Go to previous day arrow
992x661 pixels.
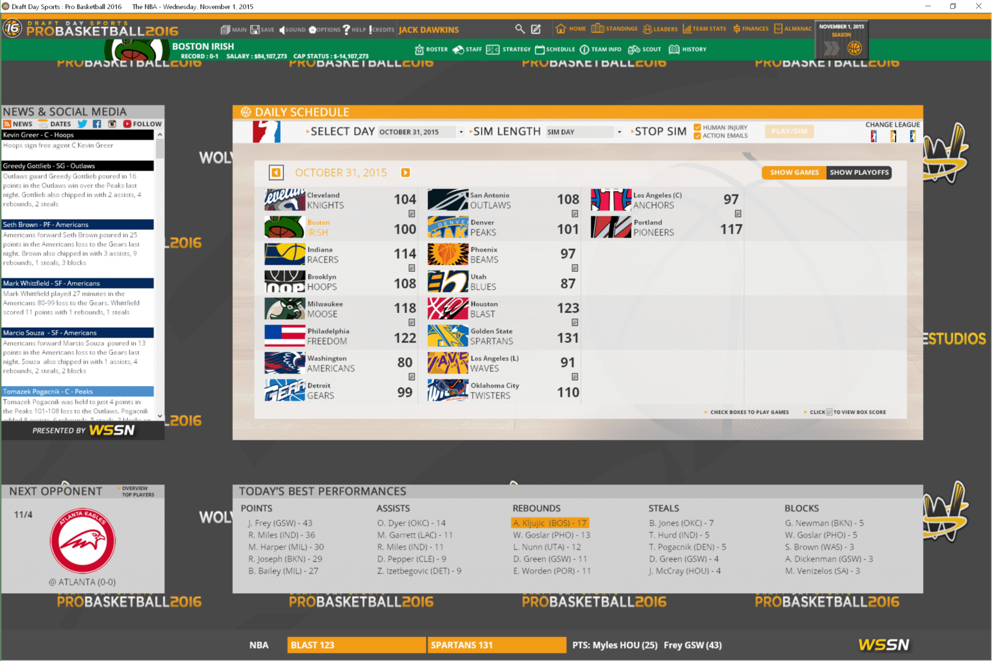coord(276,172)
